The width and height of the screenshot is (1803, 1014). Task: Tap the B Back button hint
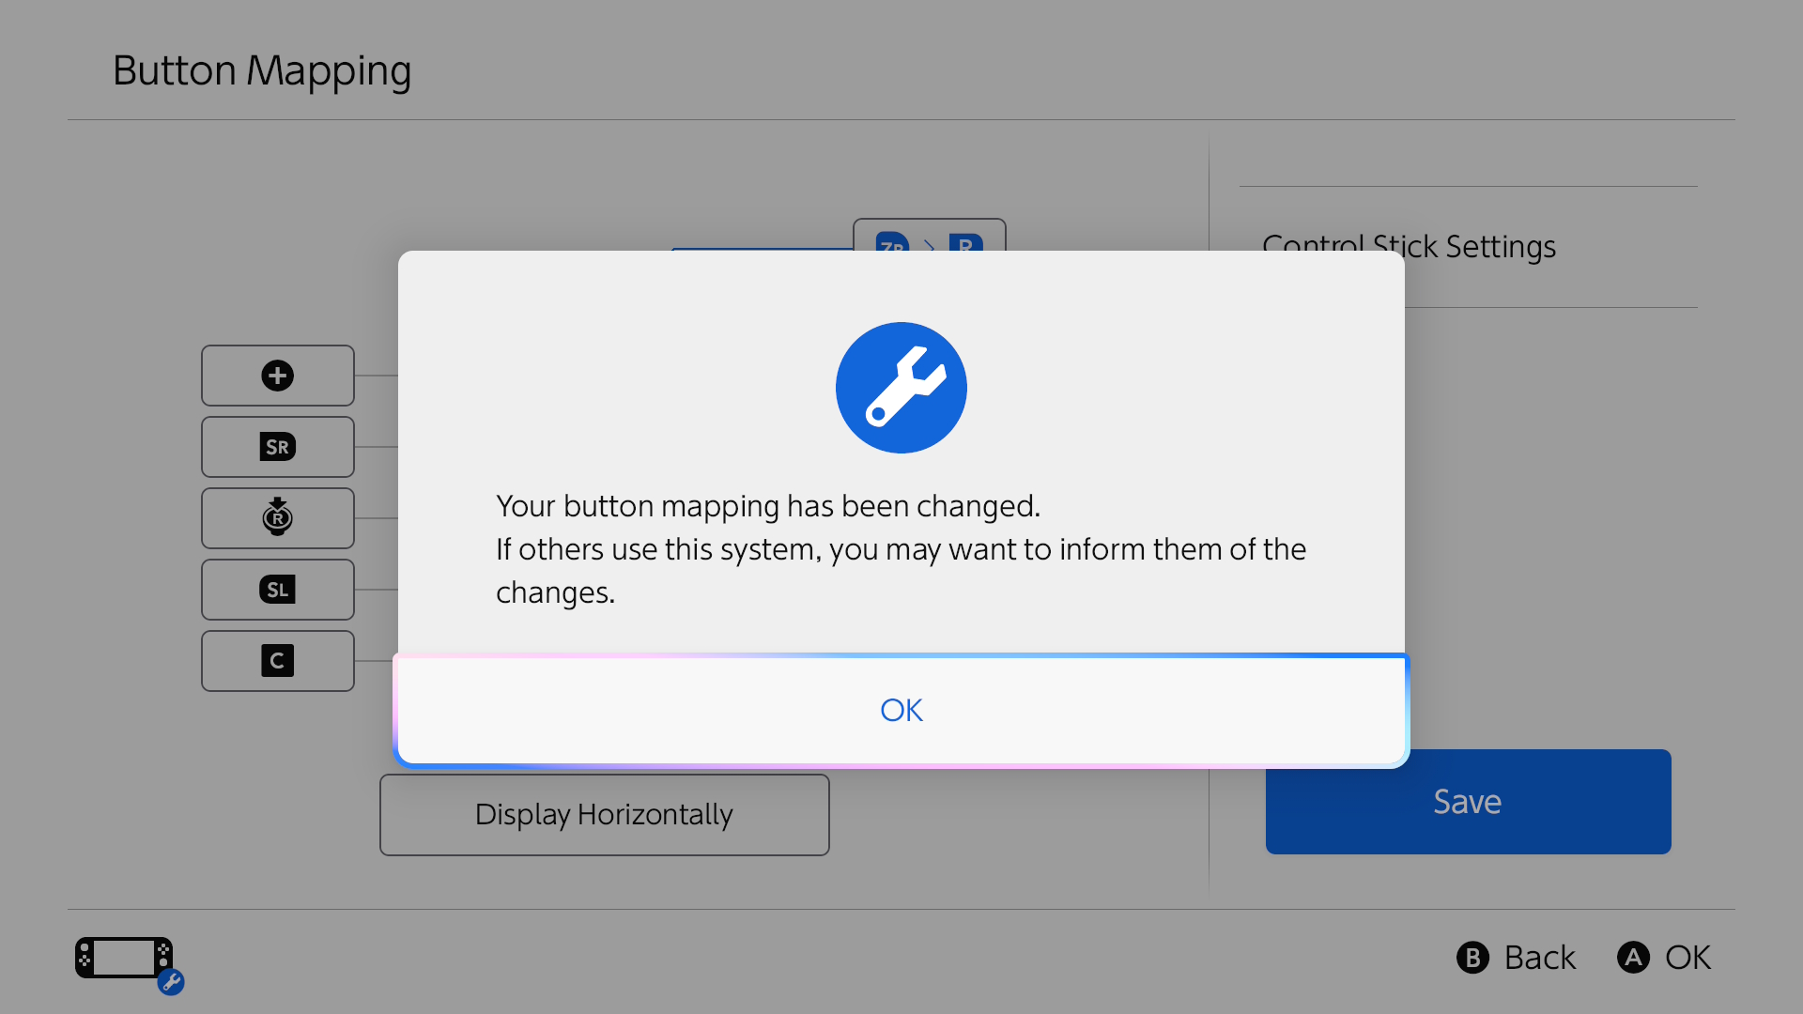pyautogui.click(x=1516, y=958)
